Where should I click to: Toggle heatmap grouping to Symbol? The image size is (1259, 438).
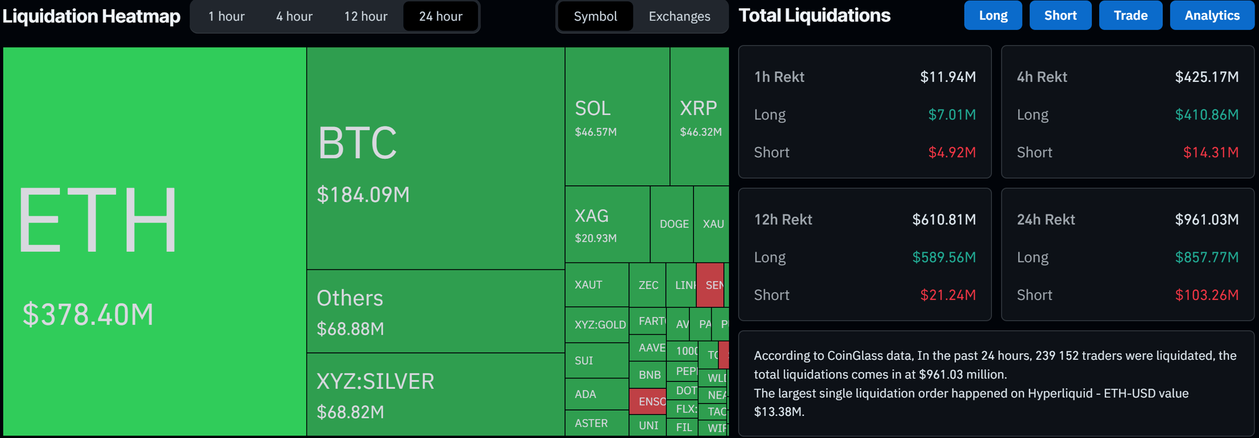tap(595, 16)
